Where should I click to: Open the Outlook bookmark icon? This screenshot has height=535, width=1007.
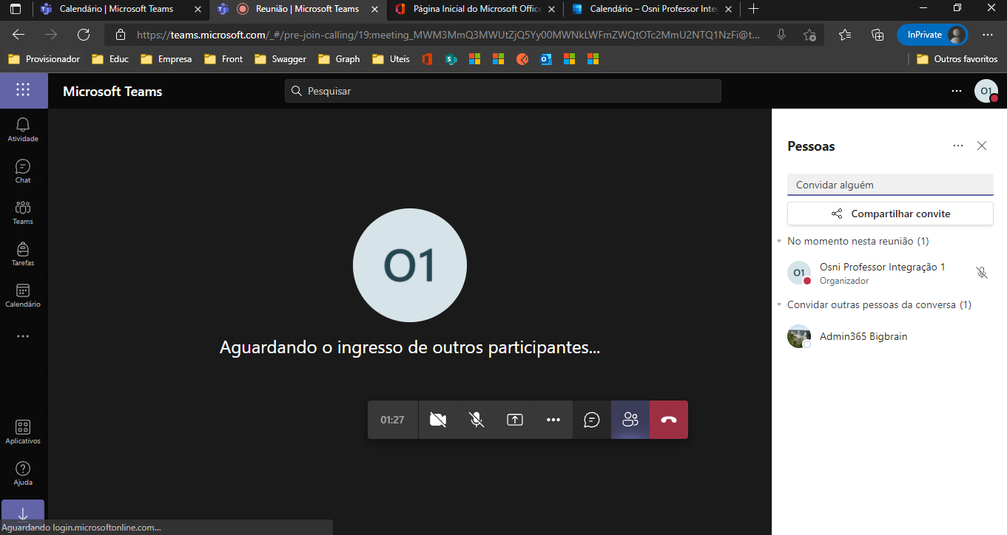tap(546, 59)
